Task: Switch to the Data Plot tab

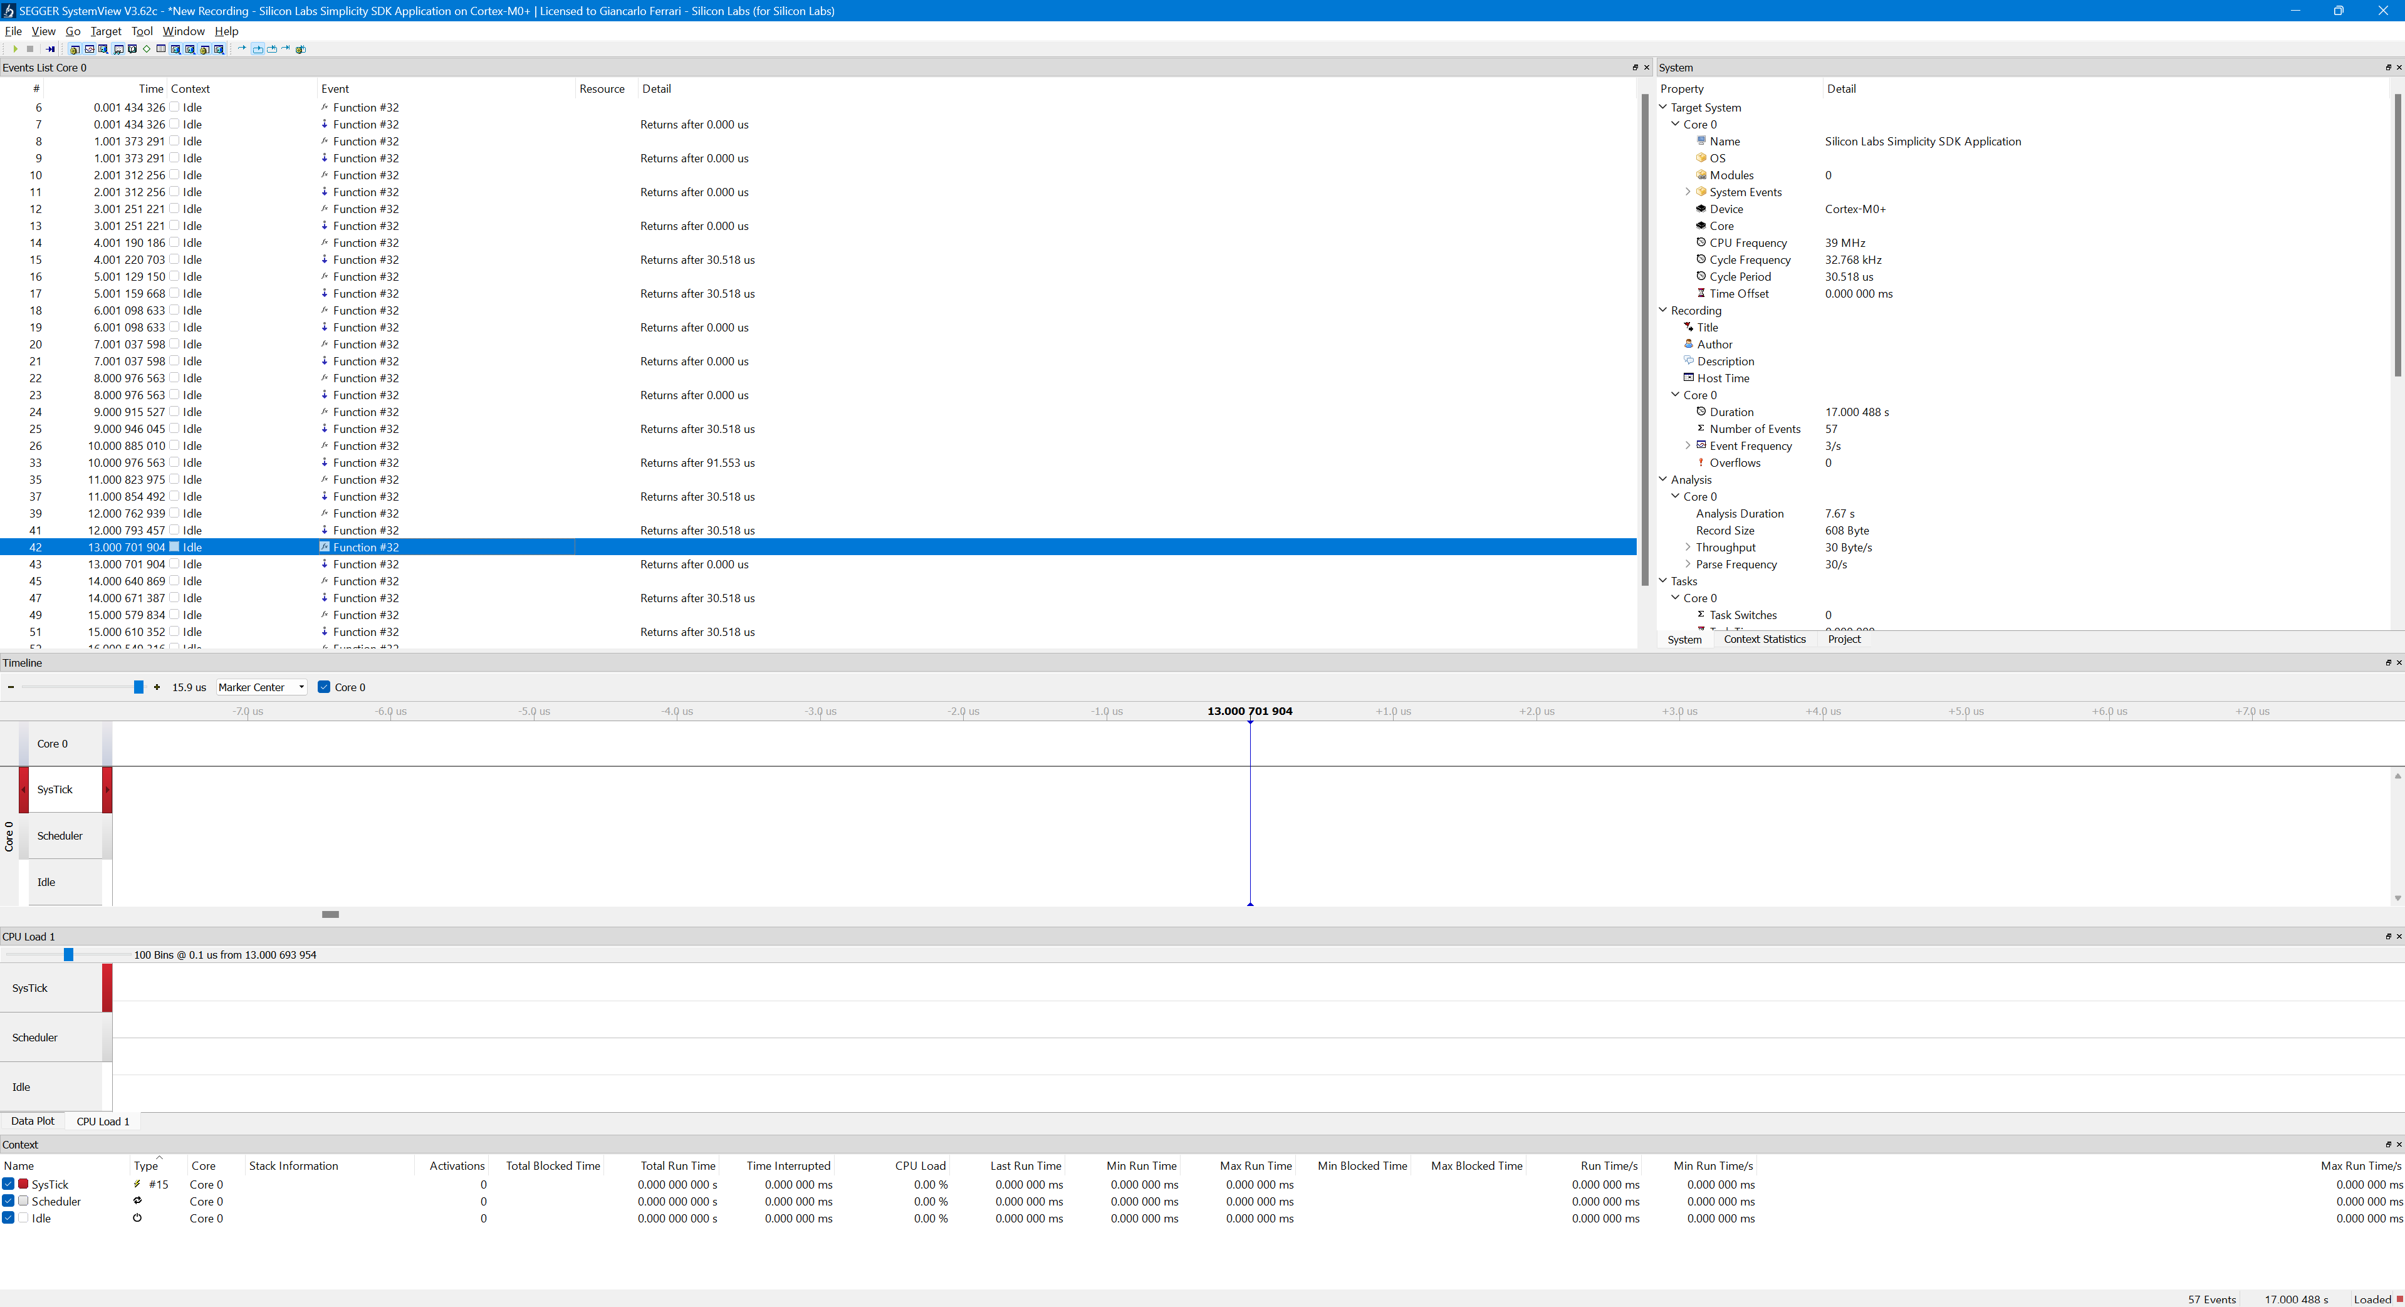Action: (x=33, y=1121)
